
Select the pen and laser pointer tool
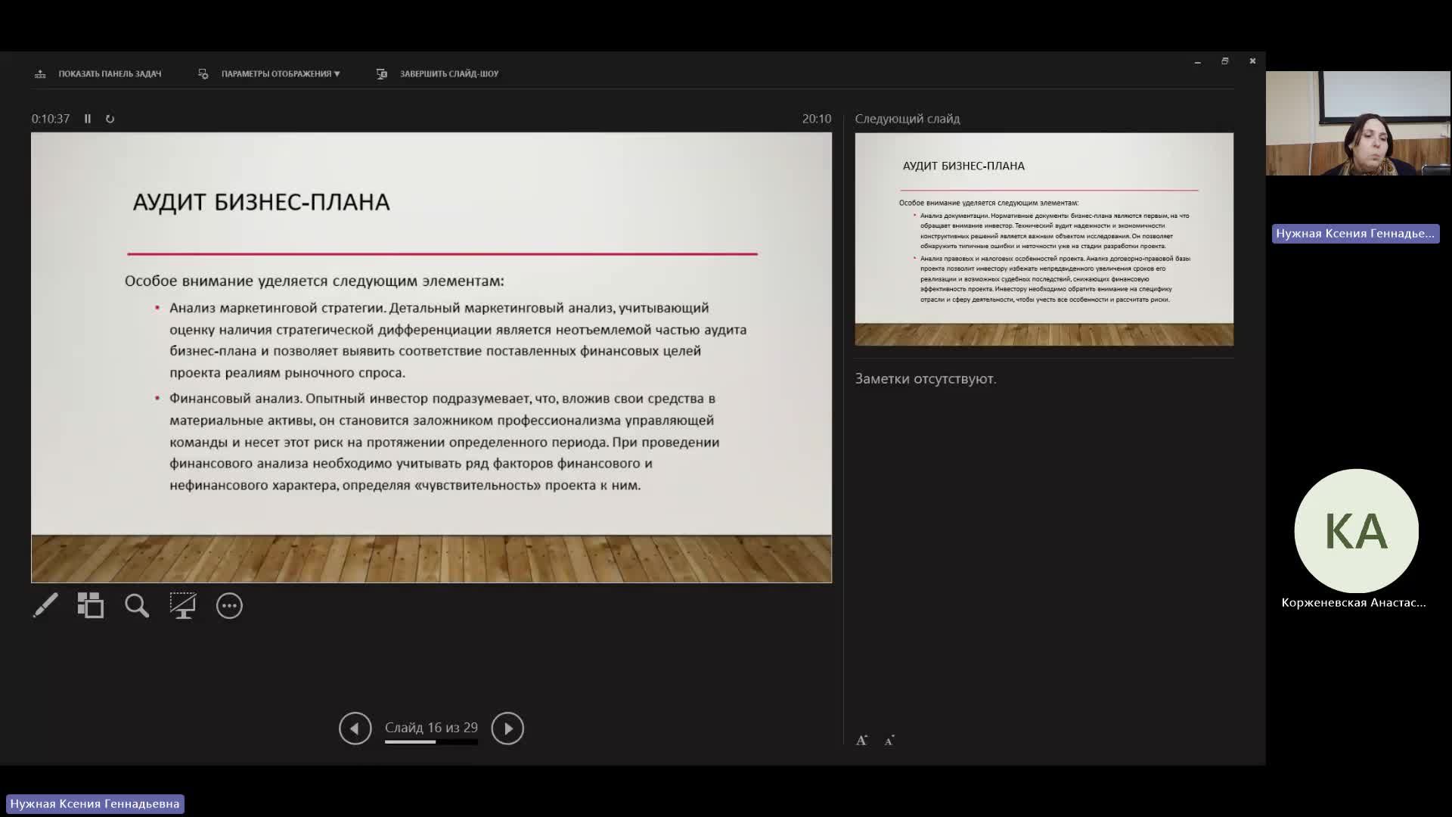pyautogui.click(x=45, y=605)
